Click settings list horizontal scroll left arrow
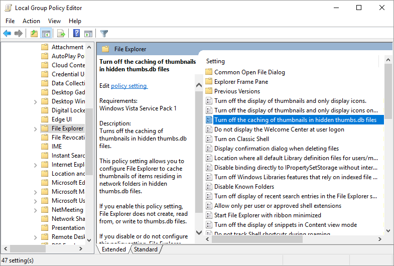Viewport: 394px width, 266px height. click(x=207, y=239)
